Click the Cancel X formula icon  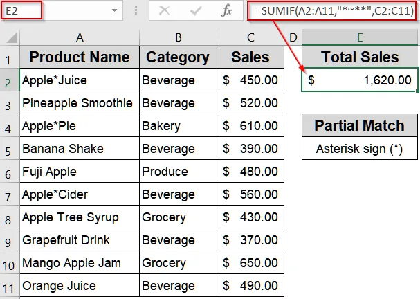[164, 10]
